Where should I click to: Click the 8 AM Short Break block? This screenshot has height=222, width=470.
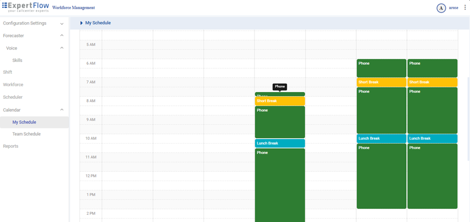280,101
